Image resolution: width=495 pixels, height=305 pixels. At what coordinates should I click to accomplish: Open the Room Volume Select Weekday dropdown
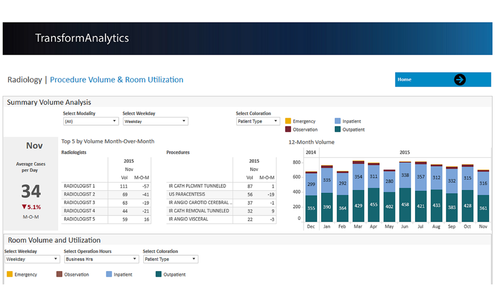click(32, 259)
